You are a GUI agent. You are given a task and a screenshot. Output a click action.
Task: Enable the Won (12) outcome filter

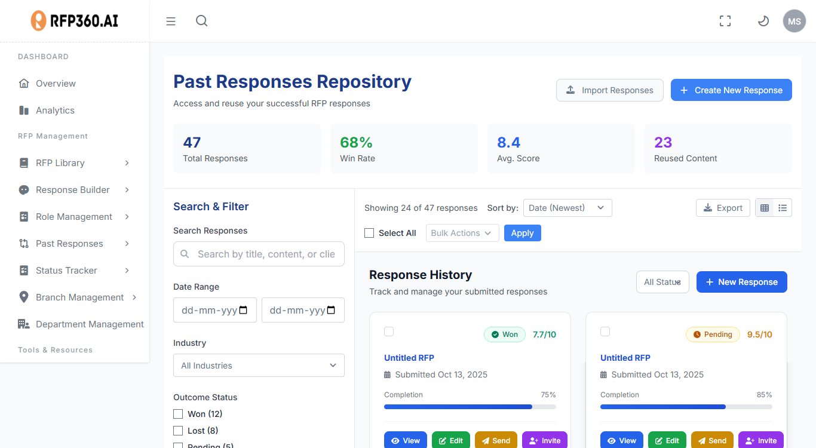[x=178, y=413]
